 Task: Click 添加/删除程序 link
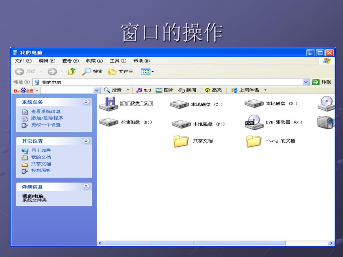coord(47,118)
